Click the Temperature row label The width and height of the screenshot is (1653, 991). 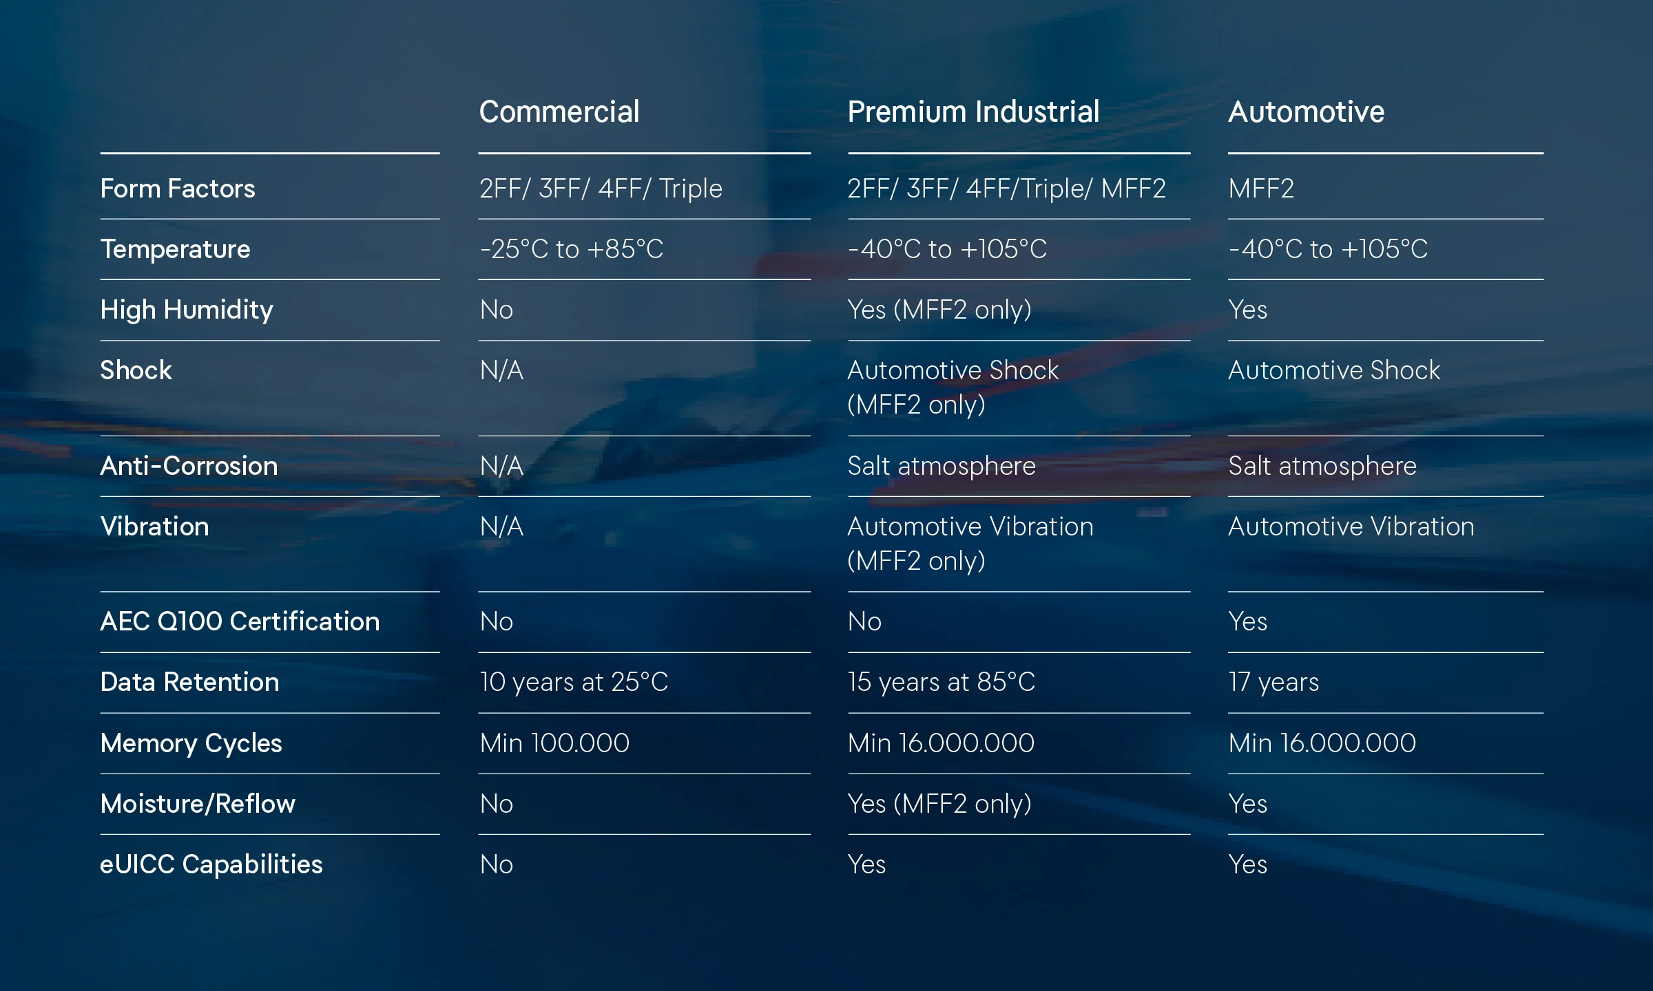pos(175,249)
